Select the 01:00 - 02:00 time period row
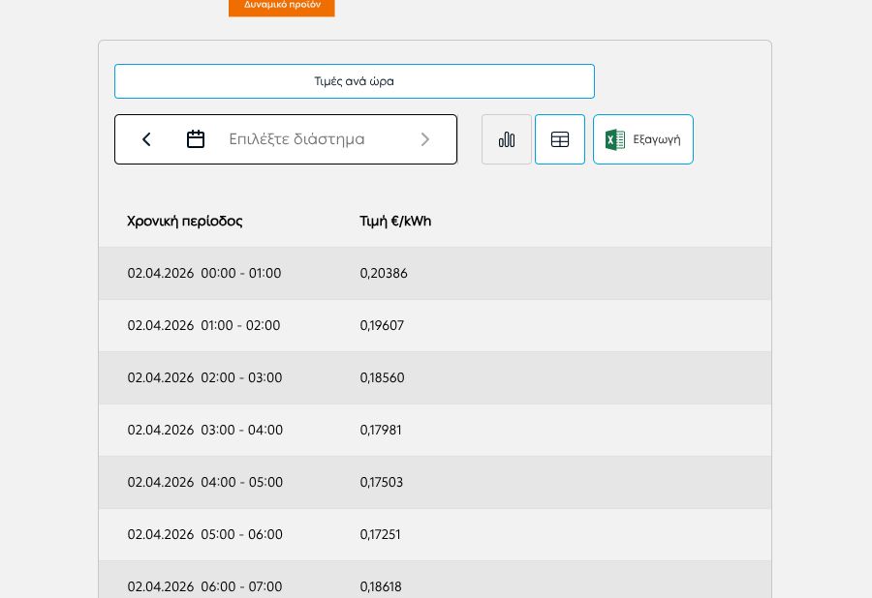 pyautogui.click(x=204, y=326)
